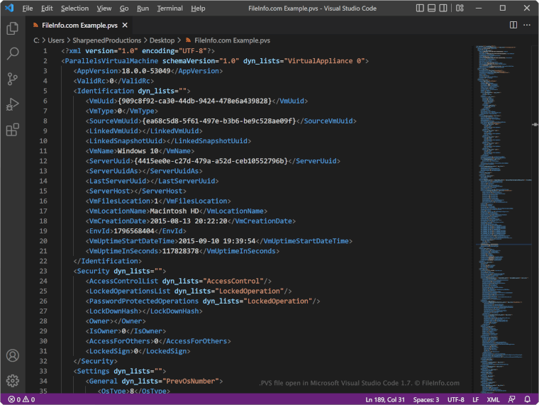Open the Terminal menu
The height and width of the screenshot is (405, 539).
point(170,9)
